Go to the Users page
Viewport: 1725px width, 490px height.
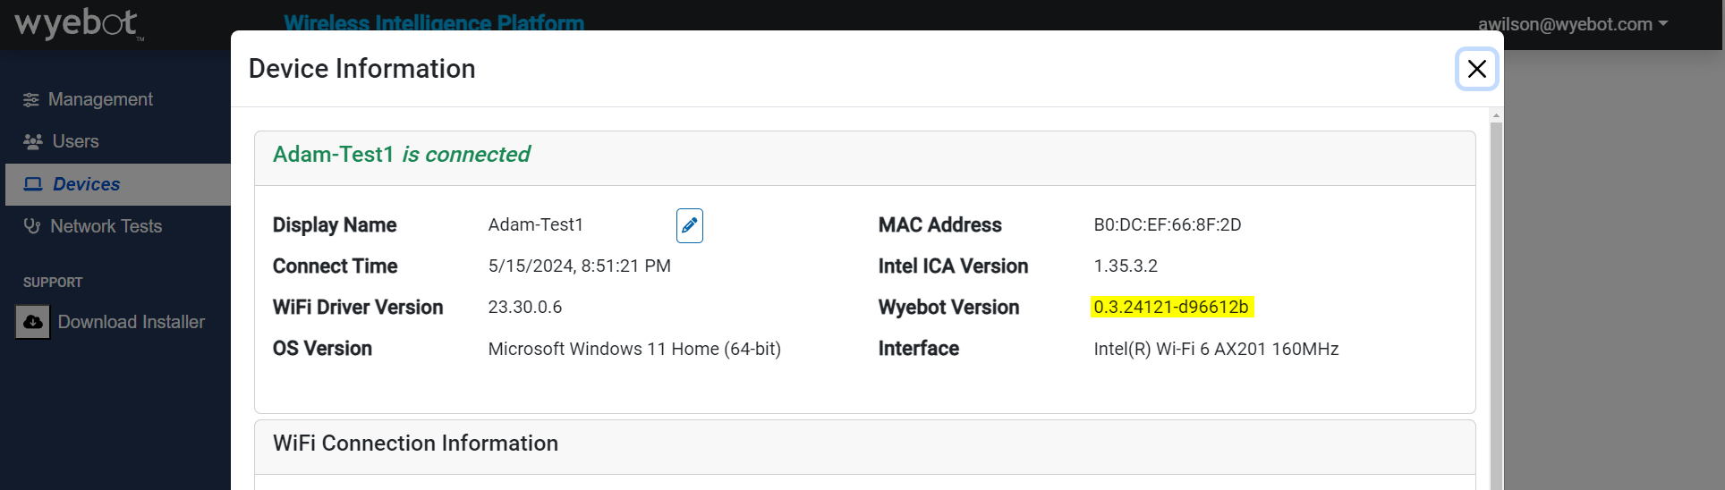click(75, 141)
